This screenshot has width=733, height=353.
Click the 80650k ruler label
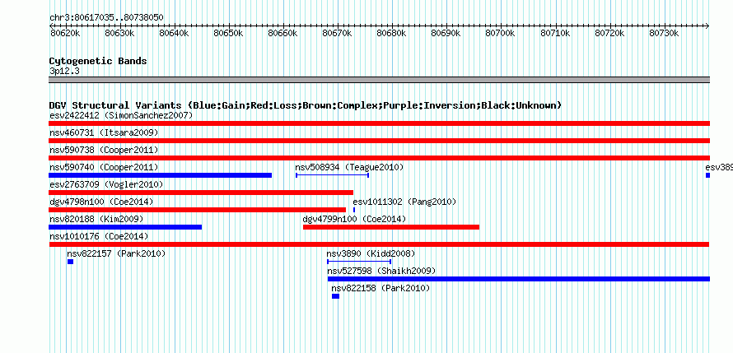pyautogui.click(x=228, y=33)
